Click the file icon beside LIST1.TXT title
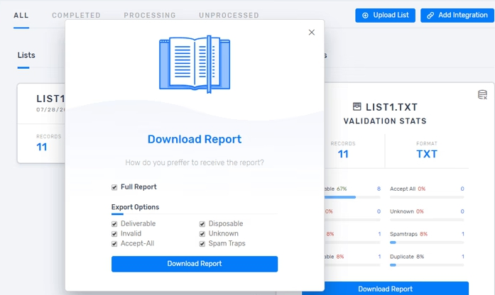 point(357,107)
